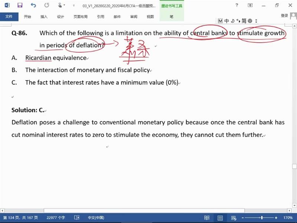Switch to Web Layout view
Viewport: 297px width, 223px height.
(x=234, y=218)
